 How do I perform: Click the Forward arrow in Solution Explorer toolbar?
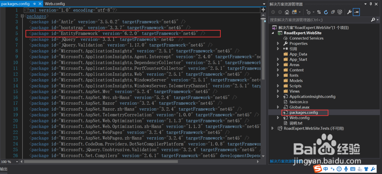pyautogui.click(x=280, y=12)
